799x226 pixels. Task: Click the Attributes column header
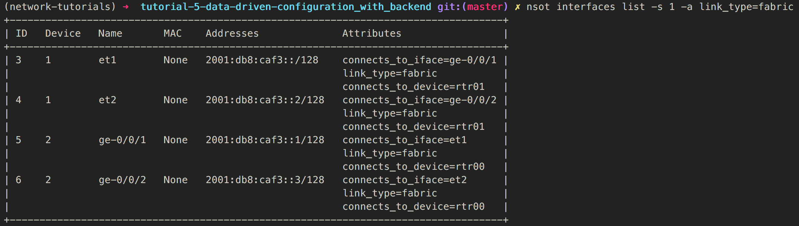coord(372,33)
